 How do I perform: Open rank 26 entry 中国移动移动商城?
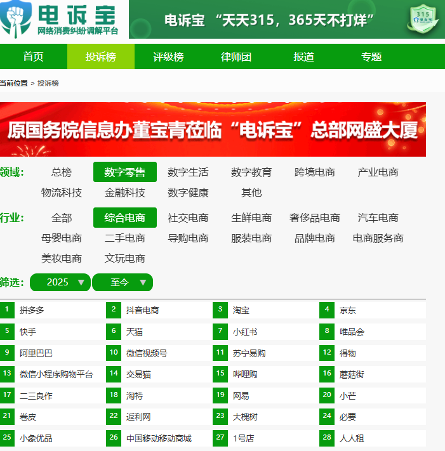159,438
